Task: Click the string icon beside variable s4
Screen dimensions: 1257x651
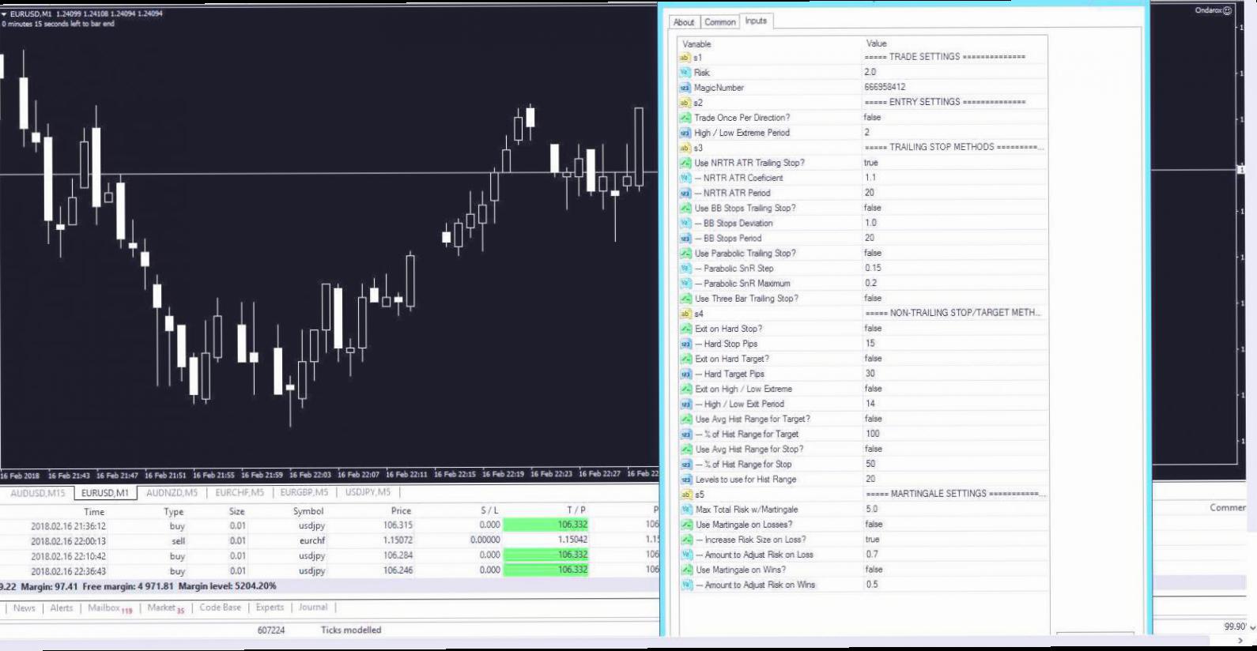Action: 685,314
